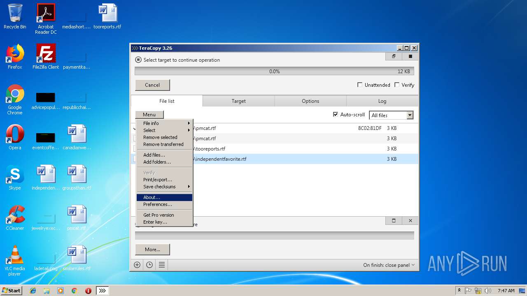
Task: Click the 0.0% transfer progress bar
Action: coord(274,72)
